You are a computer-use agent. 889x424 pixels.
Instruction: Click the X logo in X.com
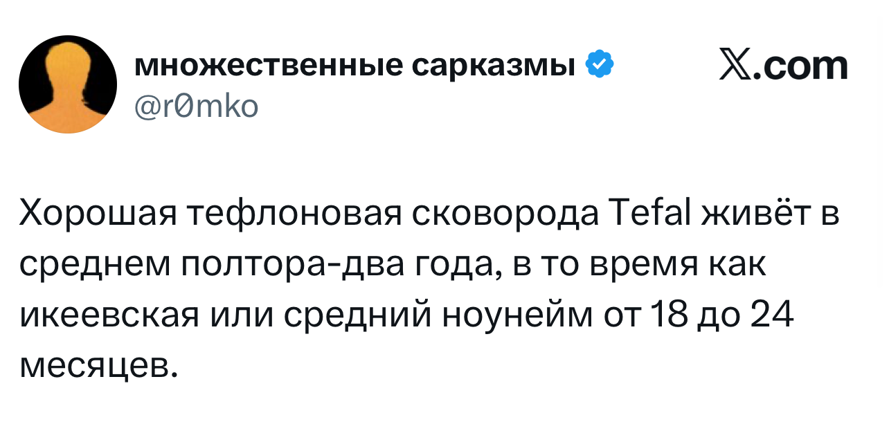[734, 66]
